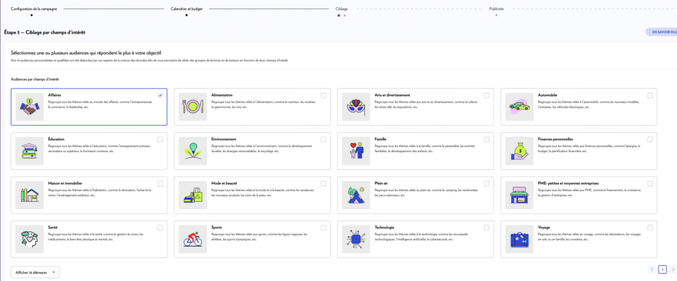The height and width of the screenshot is (281, 677).
Task: Click the Voyage suitcase icon
Action: (x=518, y=237)
